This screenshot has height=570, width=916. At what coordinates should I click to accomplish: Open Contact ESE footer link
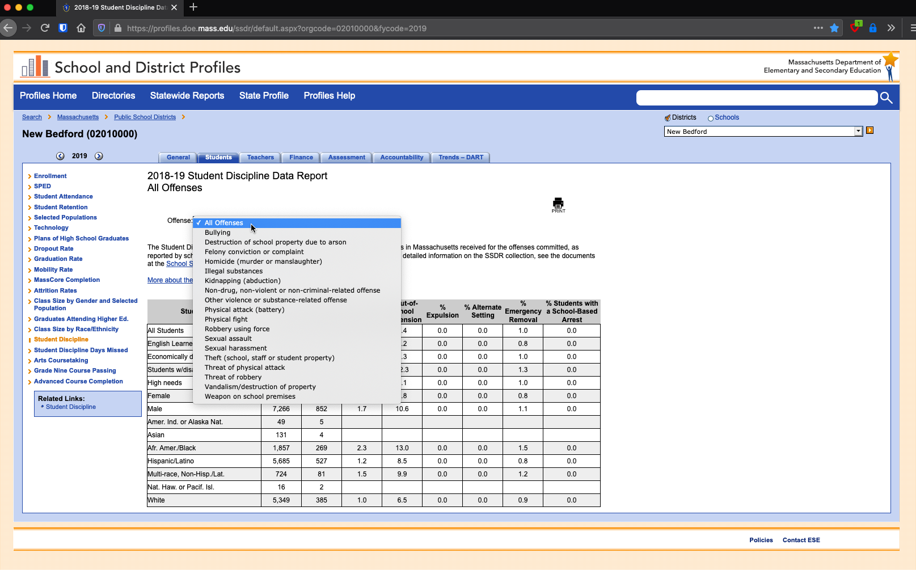click(801, 541)
